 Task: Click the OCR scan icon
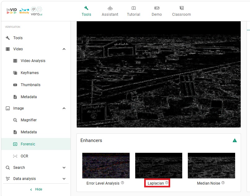15,156
